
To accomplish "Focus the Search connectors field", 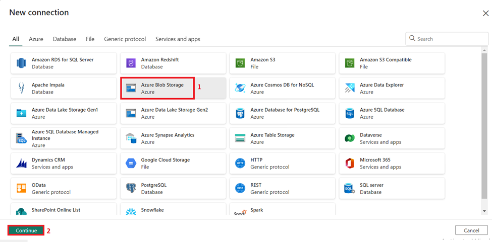I will (447, 39).
